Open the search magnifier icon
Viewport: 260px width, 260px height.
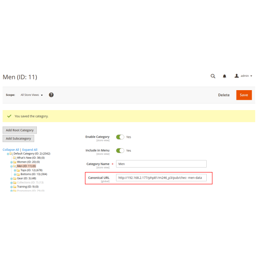tap(213, 76)
